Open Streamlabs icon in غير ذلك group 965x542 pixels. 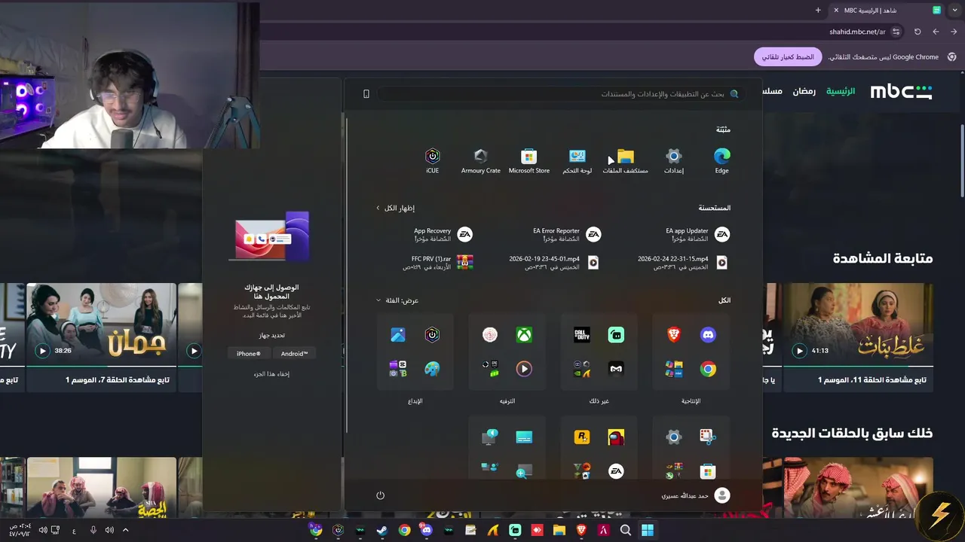616,335
